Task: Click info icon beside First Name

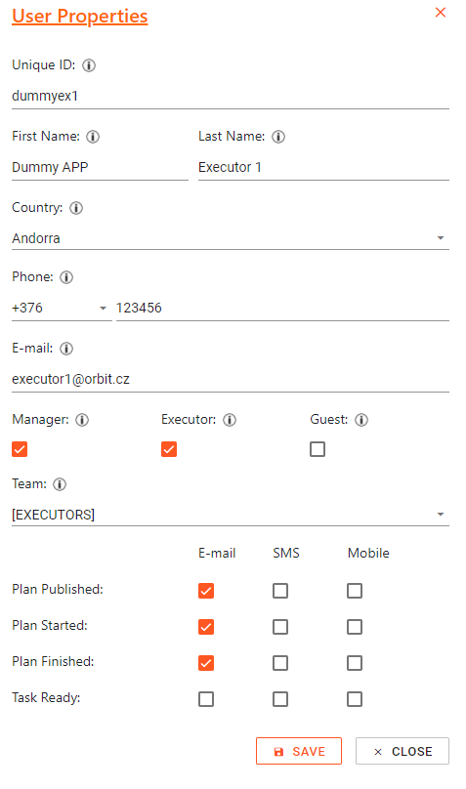Action: click(x=93, y=137)
